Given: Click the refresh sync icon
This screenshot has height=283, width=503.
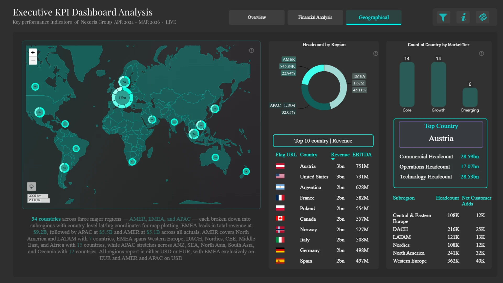Looking at the screenshot, I should pyautogui.click(x=483, y=17).
